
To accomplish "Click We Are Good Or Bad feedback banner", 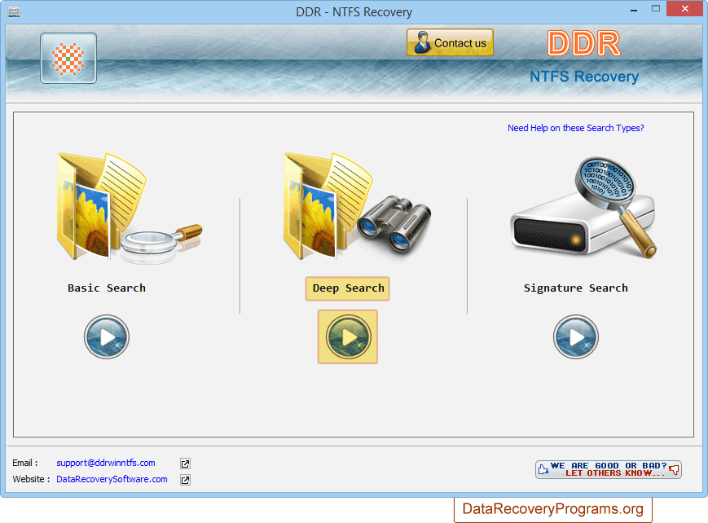I will pyautogui.click(x=609, y=469).
